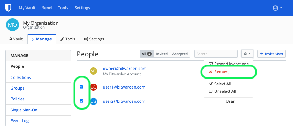Uncheck the user1@bitwarden.com checkbox
Screen dimensions: 293x135
(82, 87)
